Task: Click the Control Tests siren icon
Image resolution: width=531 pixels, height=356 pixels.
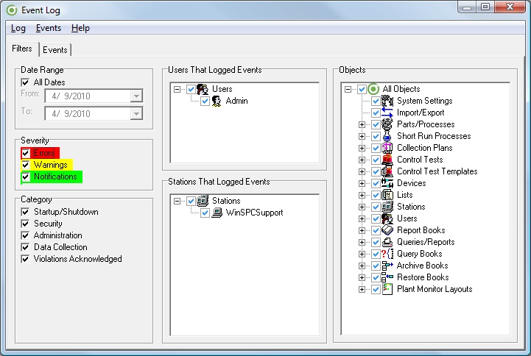Action: [387, 160]
